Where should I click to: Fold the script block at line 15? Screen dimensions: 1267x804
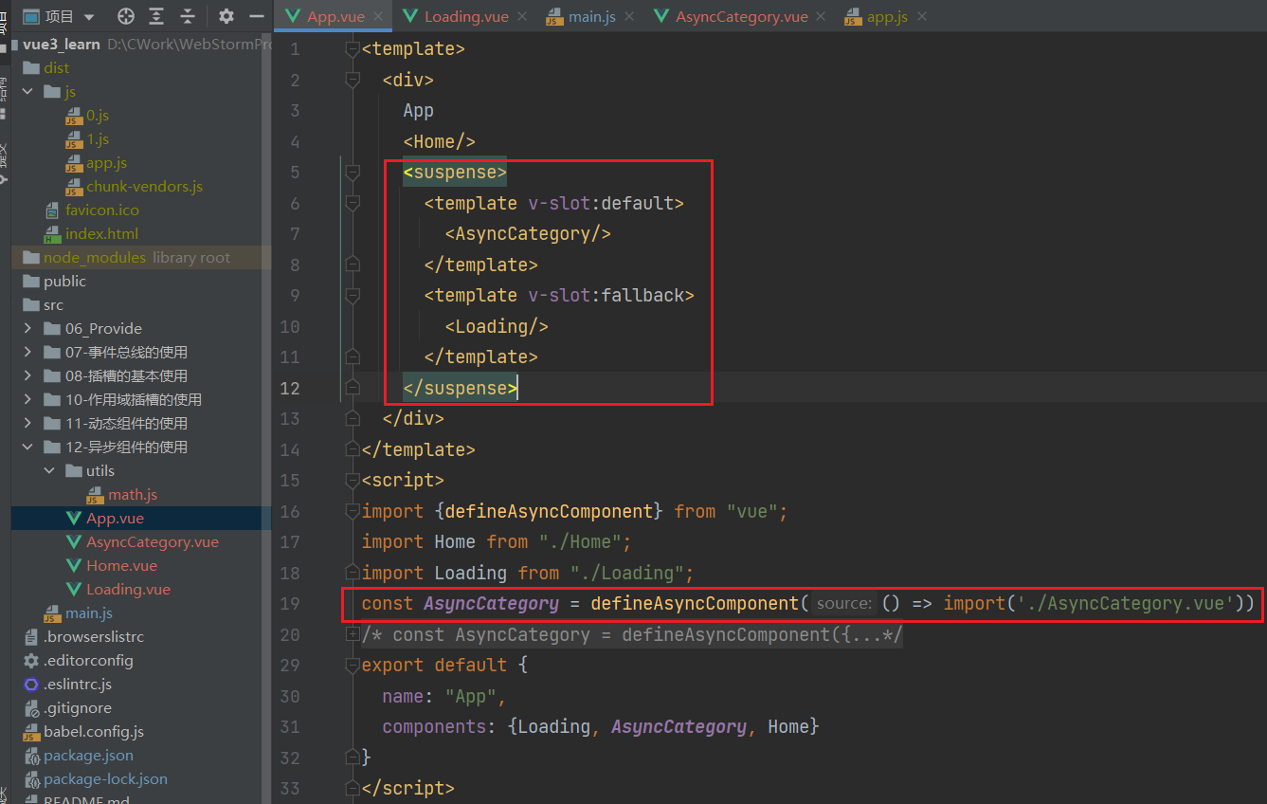click(x=353, y=481)
